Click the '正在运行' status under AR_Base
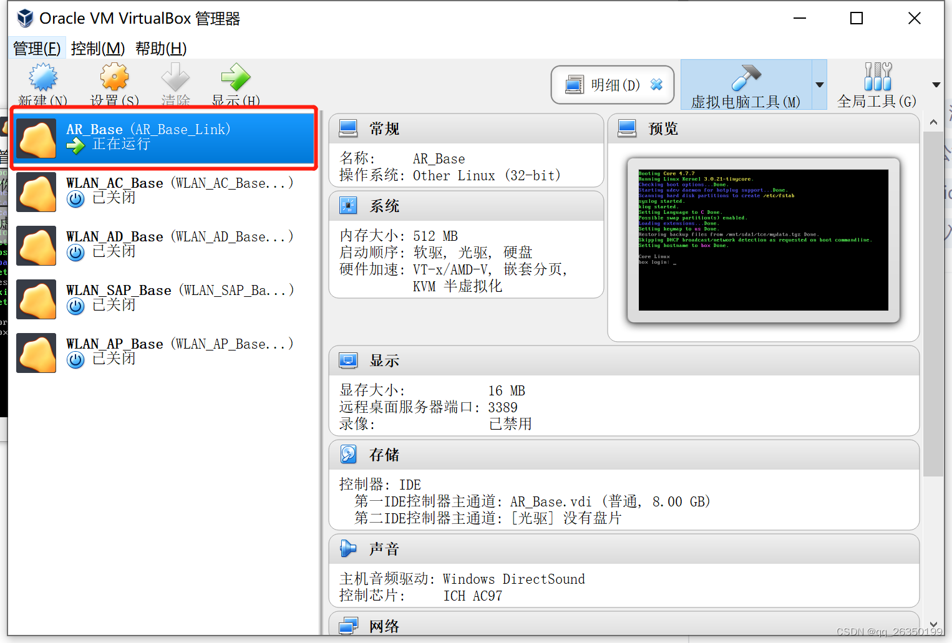Image resolution: width=952 pixels, height=643 pixels. 122,145
